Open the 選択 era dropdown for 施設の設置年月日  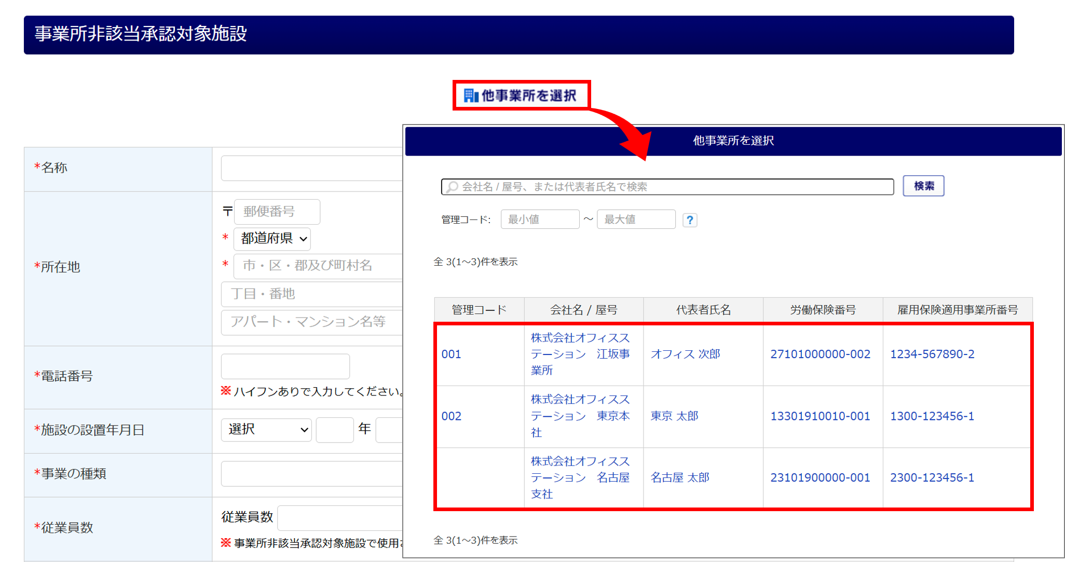tap(266, 430)
